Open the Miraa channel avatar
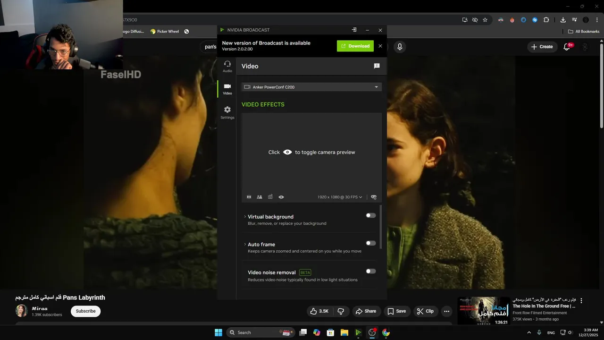Screen dimensions: 604x340 22,311
